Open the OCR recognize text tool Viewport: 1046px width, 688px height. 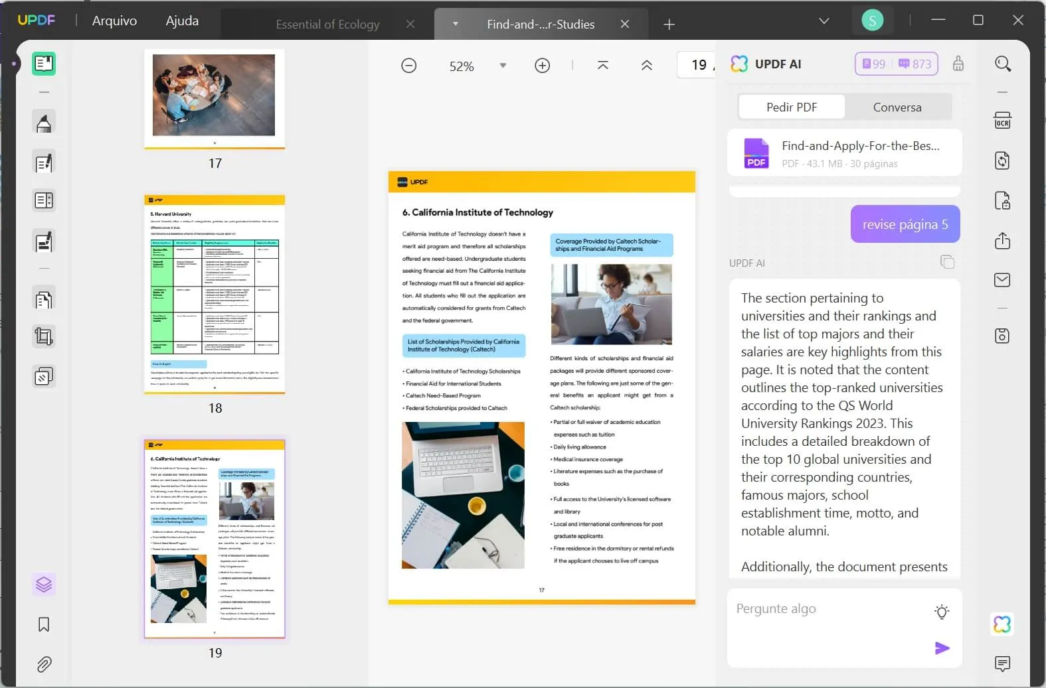pyautogui.click(x=1003, y=121)
